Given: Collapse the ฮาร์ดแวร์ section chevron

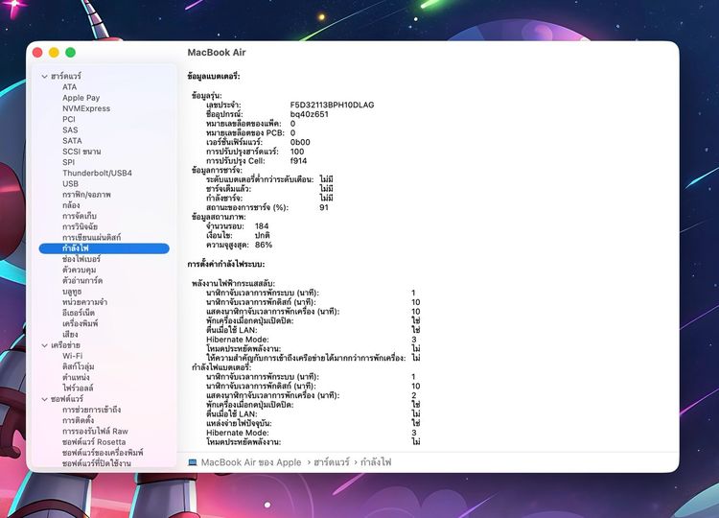Looking at the screenshot, I should (x=44, y=76).
